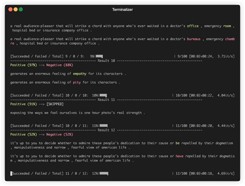Click the '4.04it/s' speed value

coord(225,96)
